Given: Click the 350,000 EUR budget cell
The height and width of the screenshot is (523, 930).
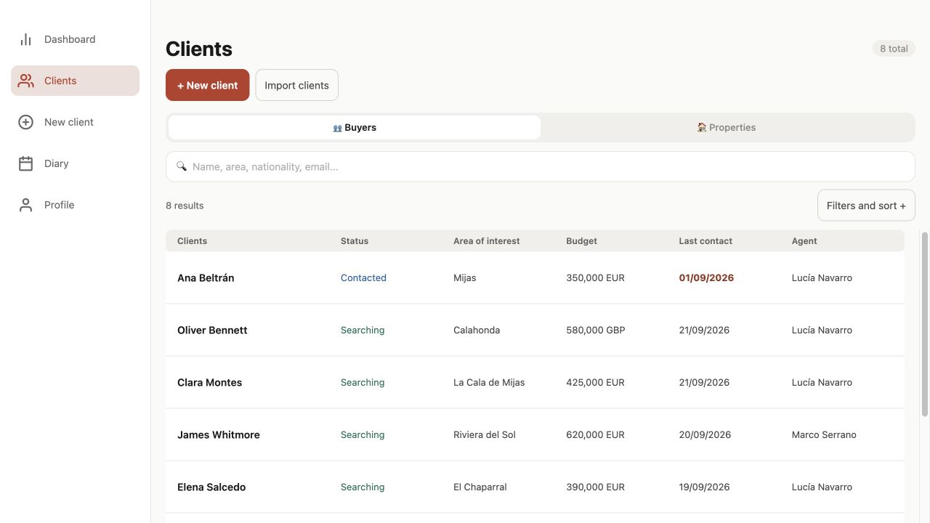Looking at the screenshot, I should click(x=595, y=277).
